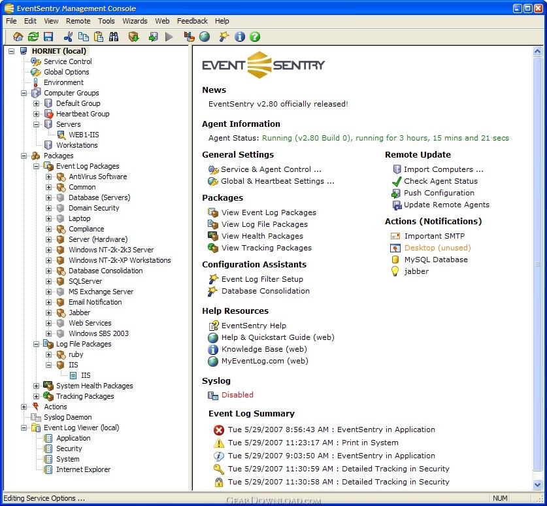The height and width of the screenshot is (506, 547).
Task: Select WEB1-IIS server in the tree
Action: coord(84,135)
